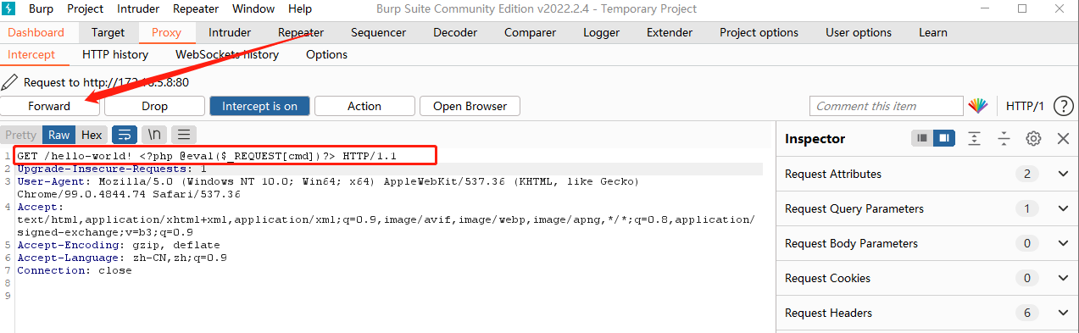Click the Inspector expand all sections icon
Viewport: 1079px width, 333px height.
[975, 138]
